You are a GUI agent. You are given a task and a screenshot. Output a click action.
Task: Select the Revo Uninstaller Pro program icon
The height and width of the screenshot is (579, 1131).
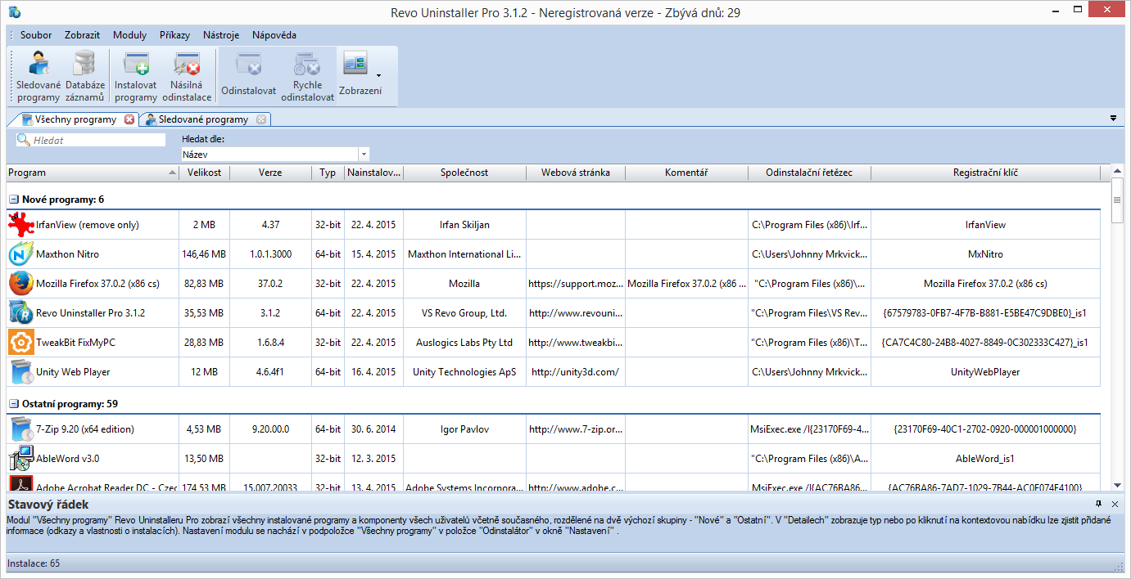(x=20, y=312)
